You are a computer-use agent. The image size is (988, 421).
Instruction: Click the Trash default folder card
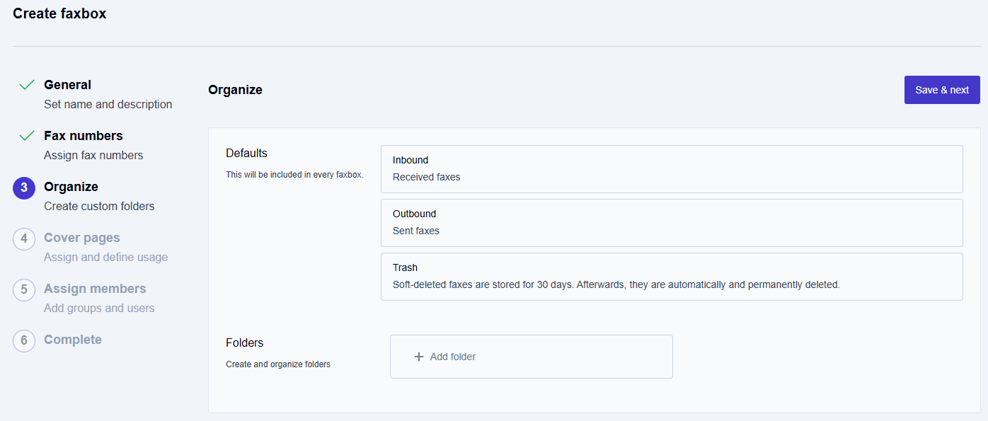(671, 277)
